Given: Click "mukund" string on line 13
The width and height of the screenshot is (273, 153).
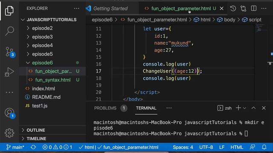Looking at the screenshot, I should (180, 43).
